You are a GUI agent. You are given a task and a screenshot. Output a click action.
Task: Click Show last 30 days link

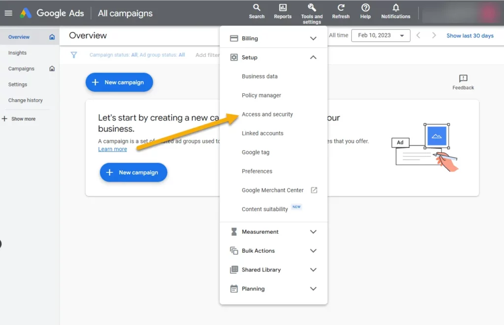click(x=470, y=35)
